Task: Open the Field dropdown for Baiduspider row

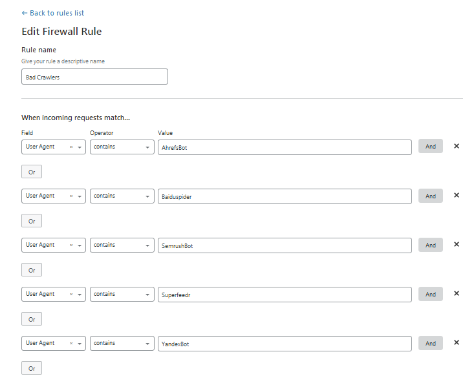Action: coord(80,196)
